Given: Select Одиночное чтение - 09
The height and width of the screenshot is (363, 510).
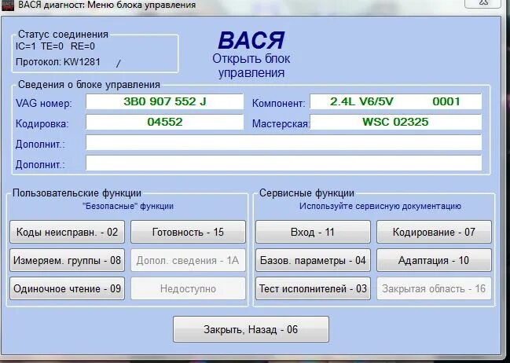Looking at the screenshot, I should pos(67,288).
